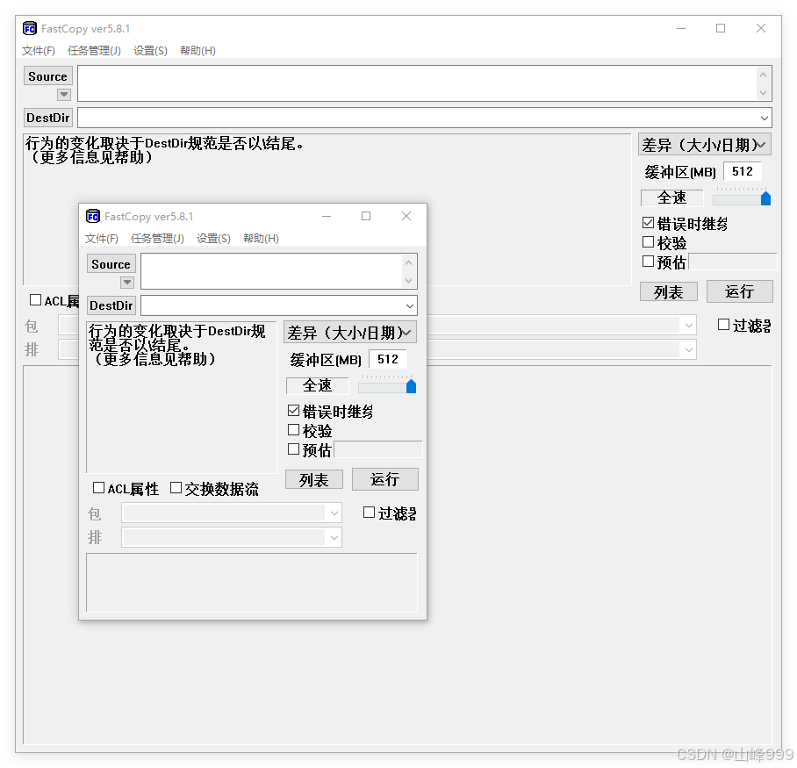The height and width of the screenshot is (768, 797).
Task: Click Source button in back window
Action: click(x=47, y=76)
